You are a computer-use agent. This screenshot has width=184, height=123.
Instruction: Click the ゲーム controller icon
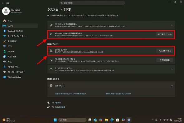pos(5,62)
